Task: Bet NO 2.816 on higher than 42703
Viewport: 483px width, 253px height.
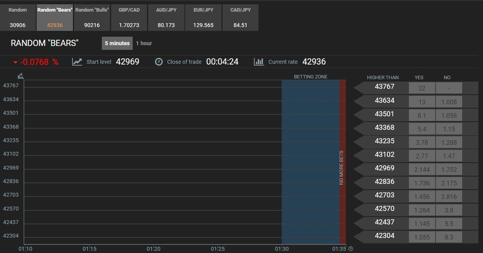Action: coord(449,197)
